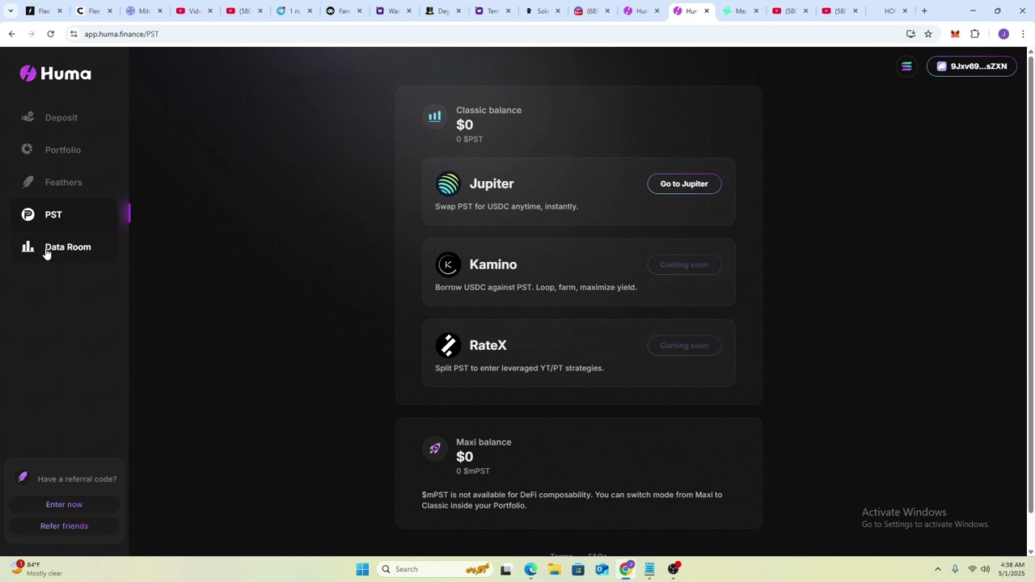Click install app icon in address bar
This screenshot has height=582, width=1035.
(x=910, y=34)
